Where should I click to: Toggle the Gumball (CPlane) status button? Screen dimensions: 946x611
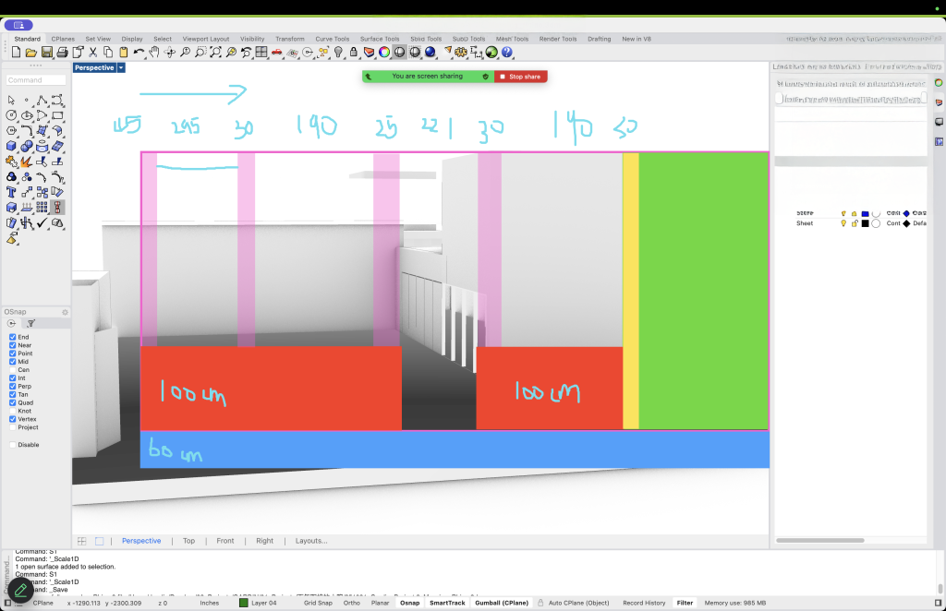pyautogui.click(x=501, y=603)
